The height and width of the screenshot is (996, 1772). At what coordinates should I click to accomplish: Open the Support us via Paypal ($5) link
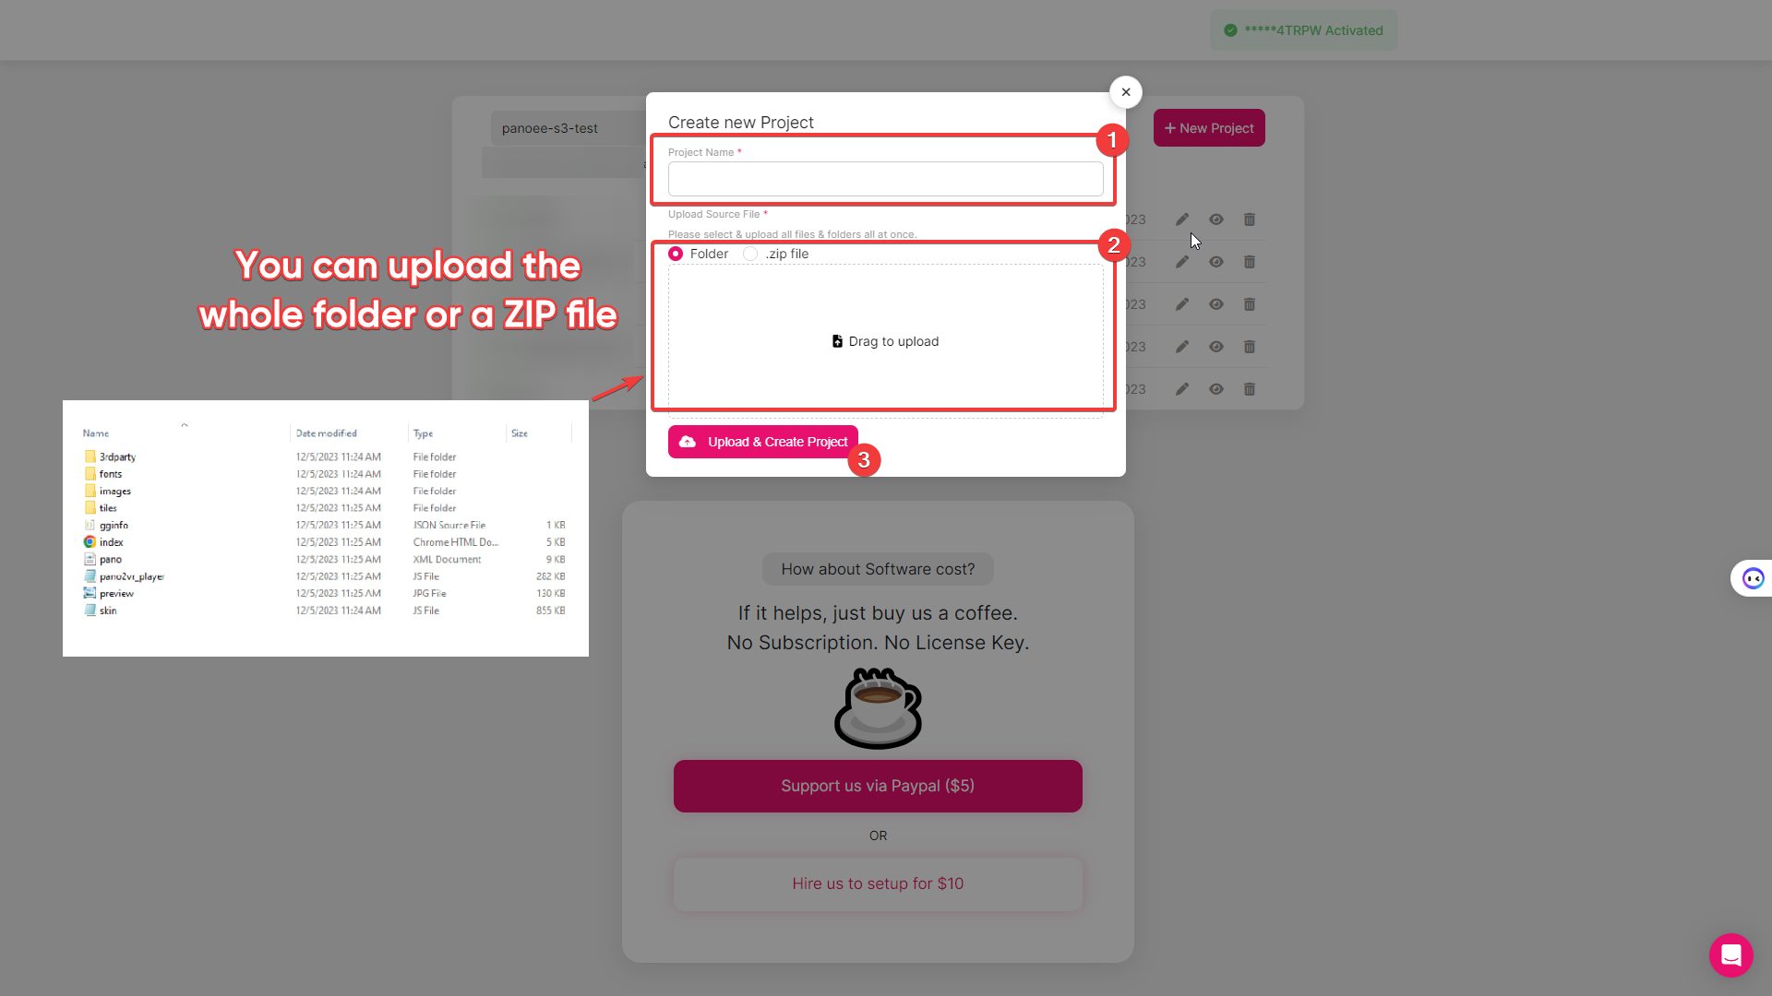tap(878, 786)
